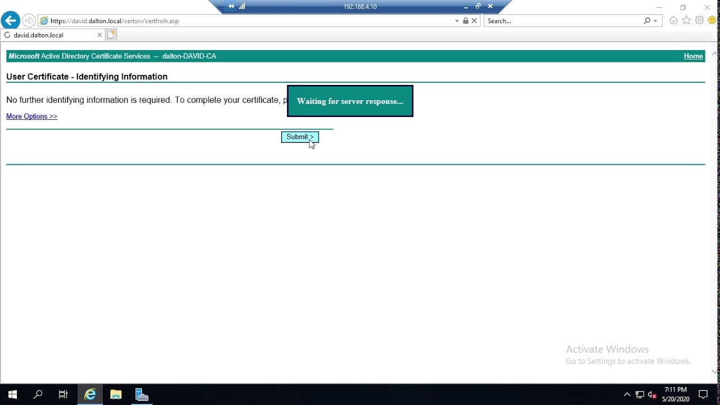
Task: Open Server Manager from taskbar
Action: [142, 395]
